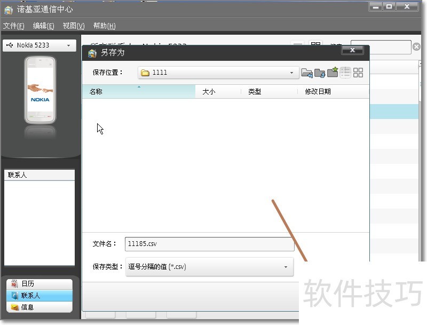
Task: Click the 联系人 panel header on left
Action: (39, 175)
